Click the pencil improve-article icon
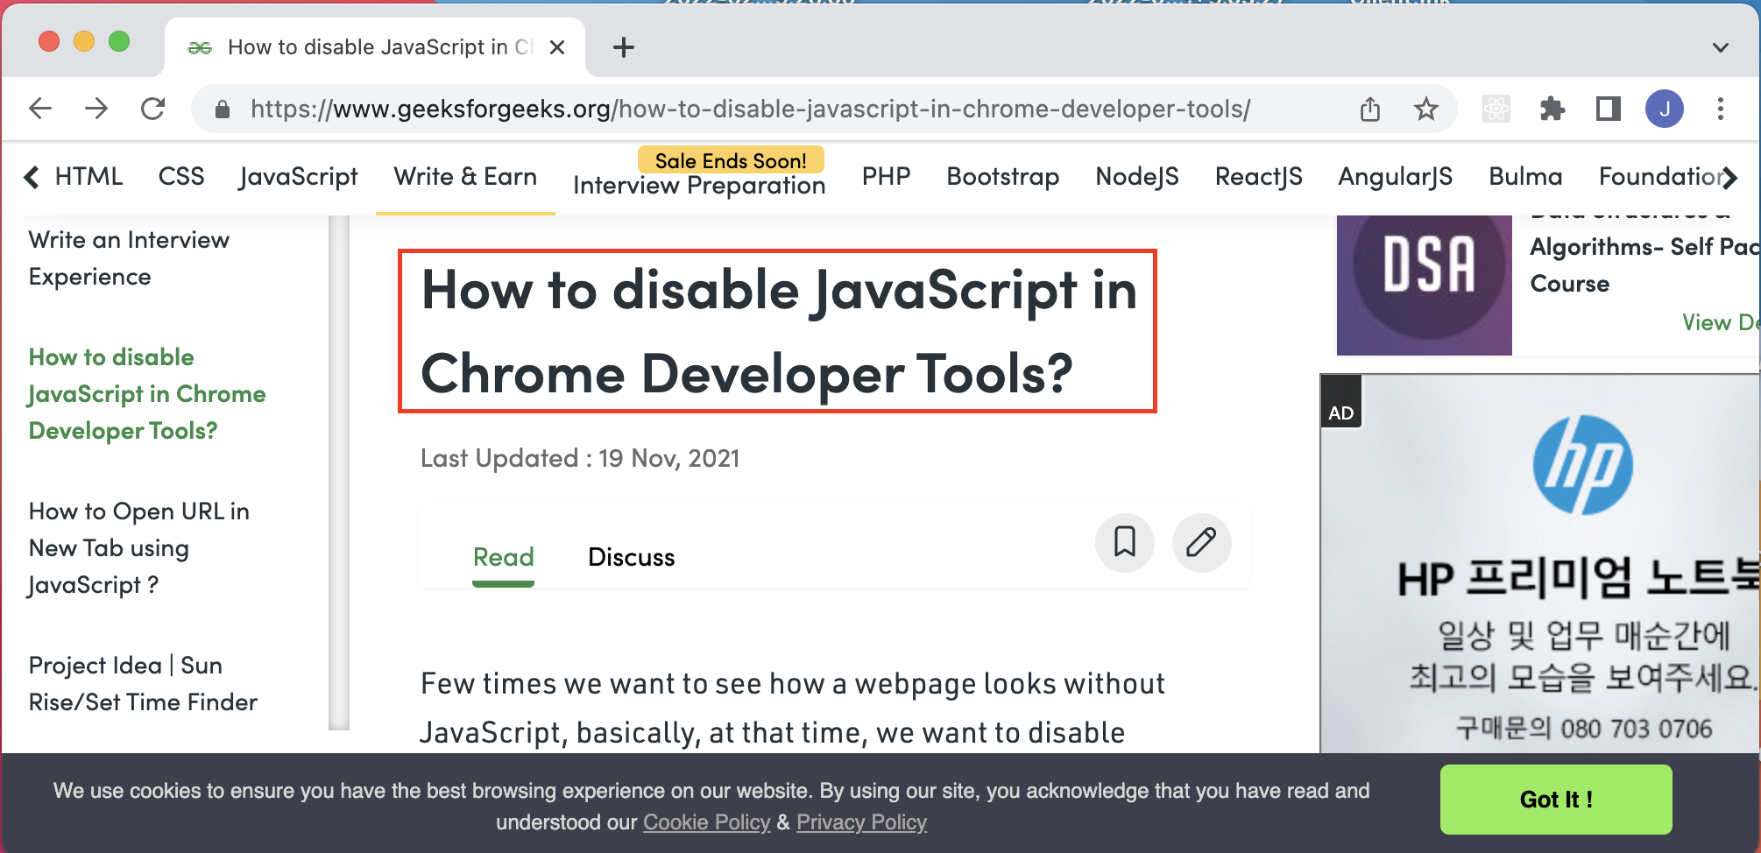Viewport: 1761px width, 853px height. coord(1202,542)
